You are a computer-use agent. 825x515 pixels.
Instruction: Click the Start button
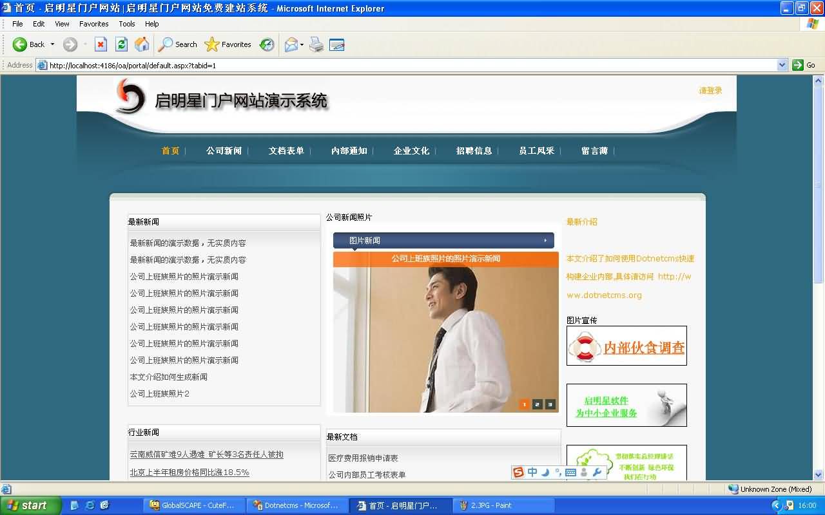31,505
